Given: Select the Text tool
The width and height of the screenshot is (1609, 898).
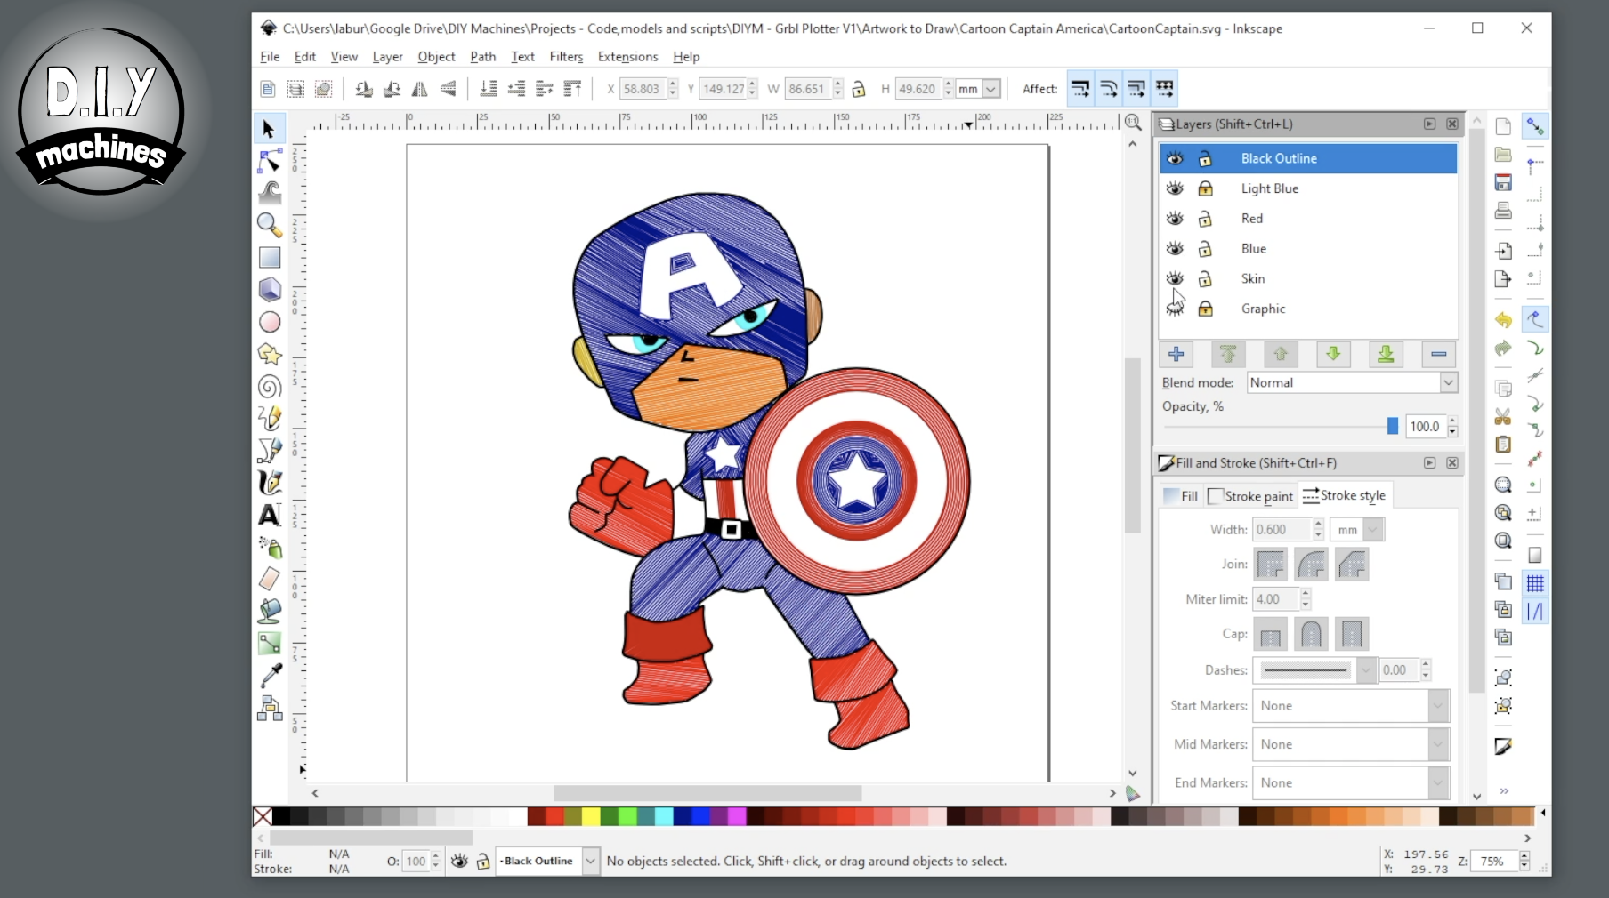Looking at the screenshot, I should 270,514.
